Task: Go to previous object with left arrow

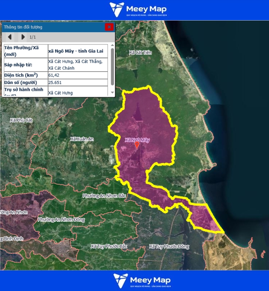Action: [10, 37]
